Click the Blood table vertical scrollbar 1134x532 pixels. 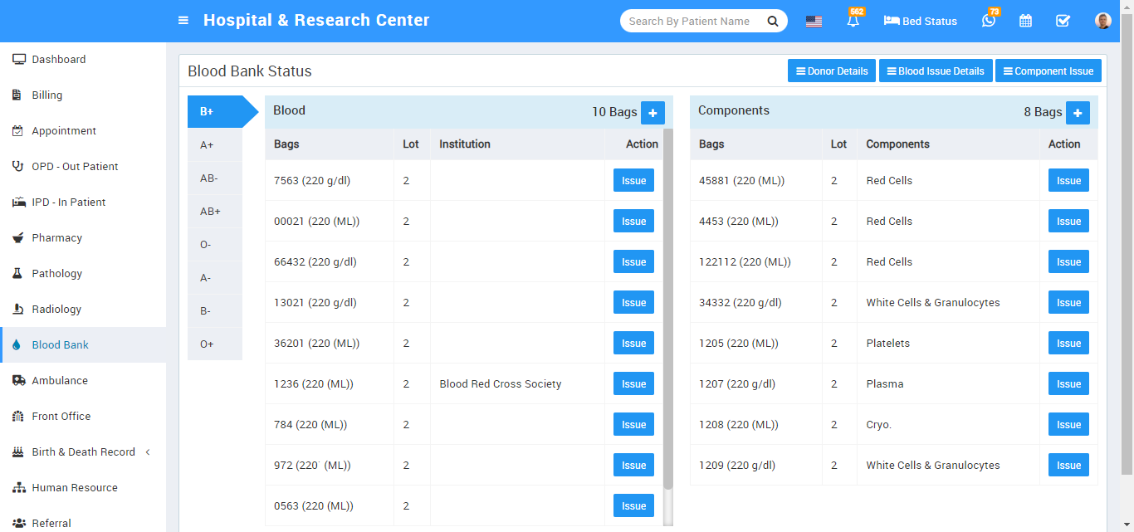(x=668, y=307)
